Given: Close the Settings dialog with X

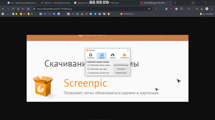Looking at the screenshot, I should point(128,50).
